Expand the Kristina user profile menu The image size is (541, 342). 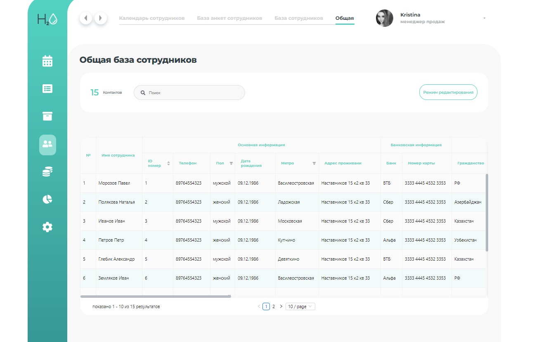pyautogui.click(x=484, y=19)
